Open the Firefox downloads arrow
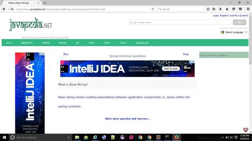 220,9
